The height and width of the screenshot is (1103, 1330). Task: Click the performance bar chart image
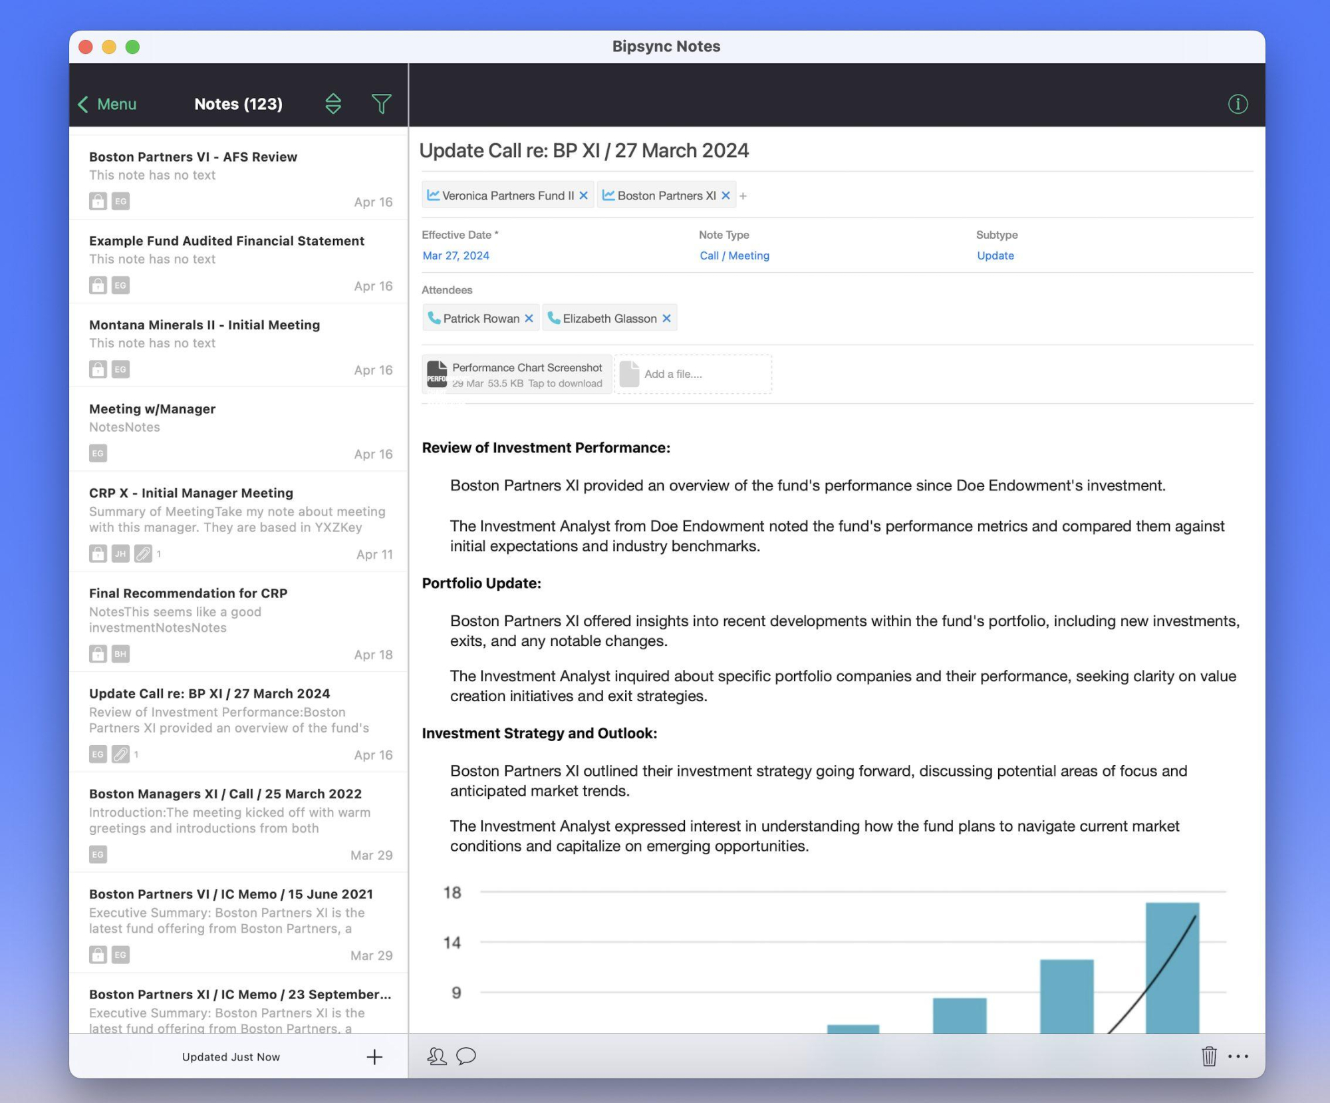click(835, 958)
